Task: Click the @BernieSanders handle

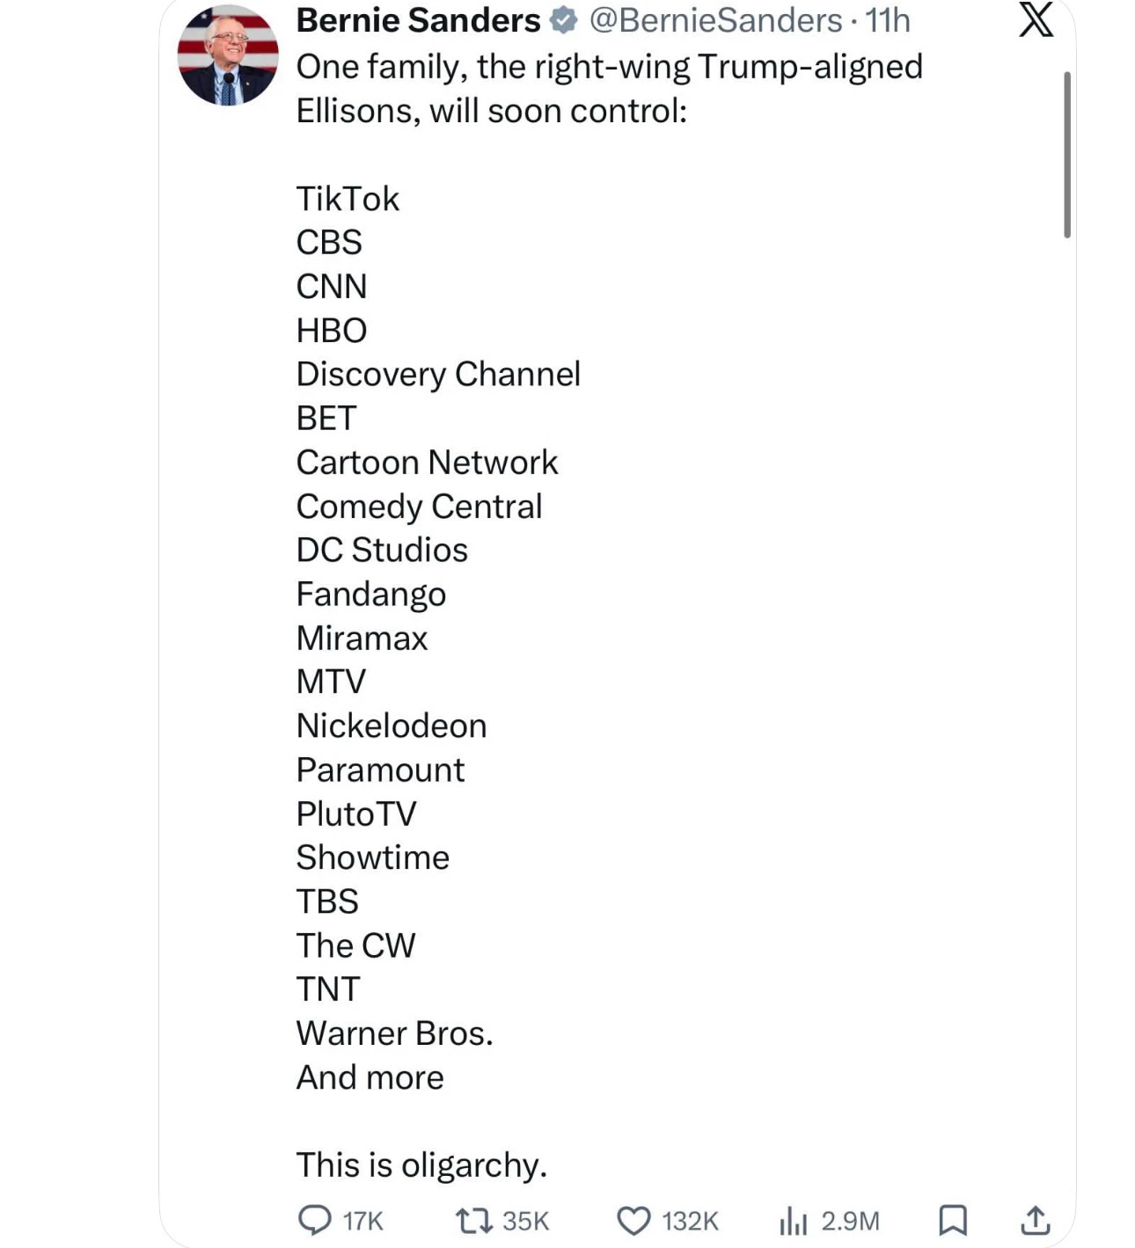Action: (715, 20)
